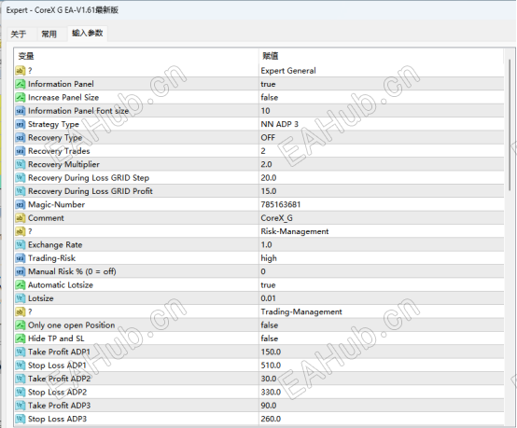Click the icon beside Stop Loss ADP3
Screen dimensions: 517x428
coord(21,419)
